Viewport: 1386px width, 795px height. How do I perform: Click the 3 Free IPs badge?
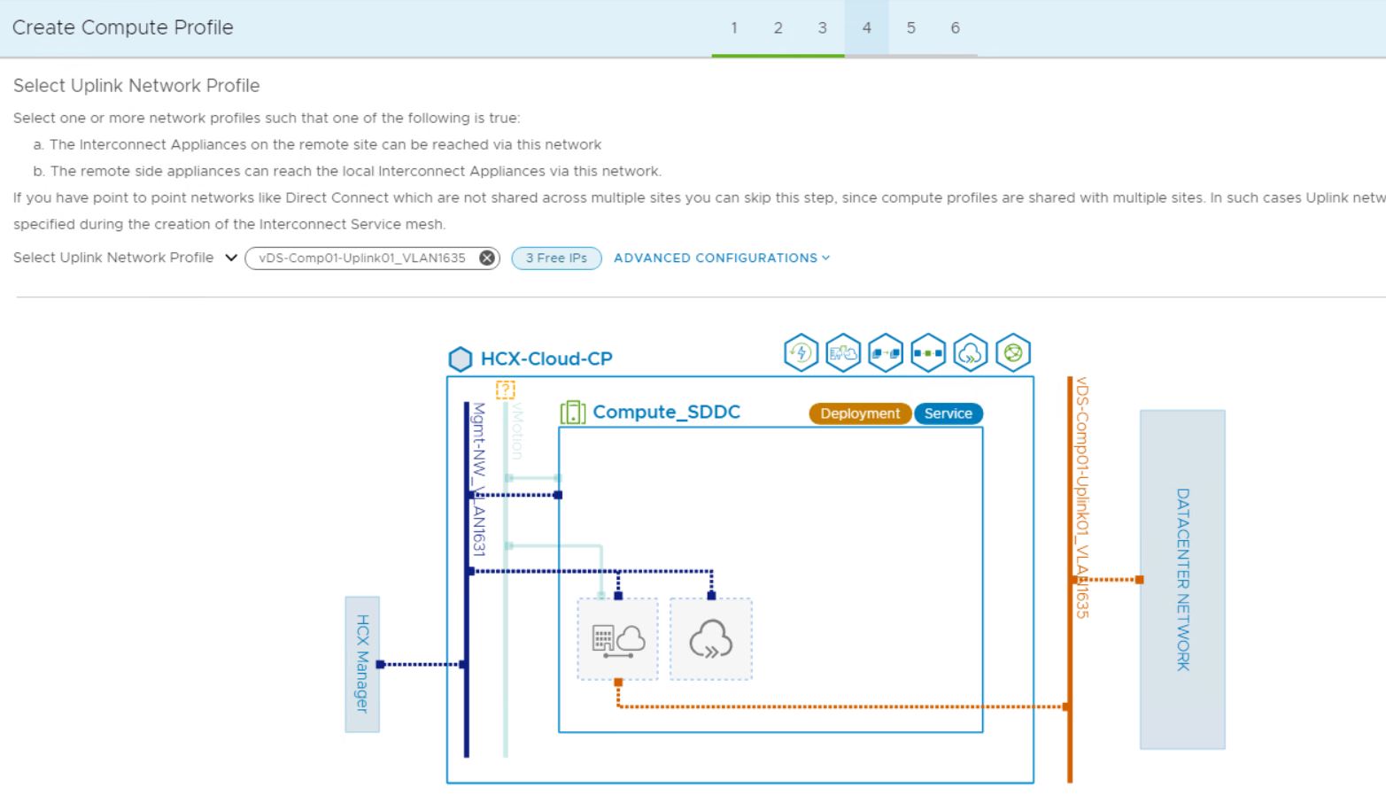[x=556, y=258]
